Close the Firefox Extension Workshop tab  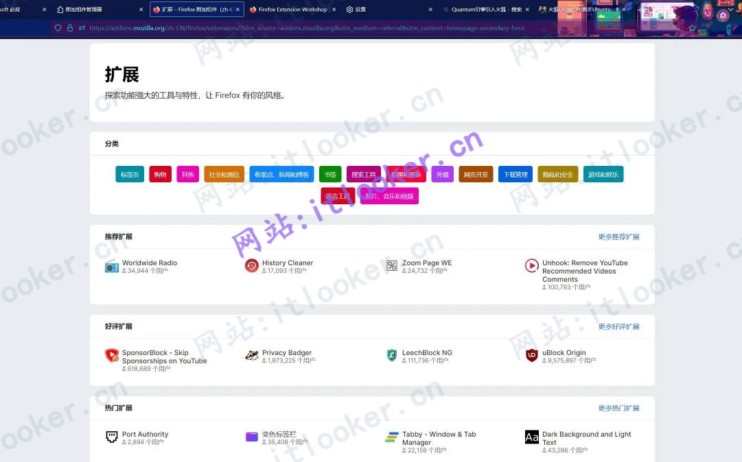pyautogui.click(x=334, y=10)
